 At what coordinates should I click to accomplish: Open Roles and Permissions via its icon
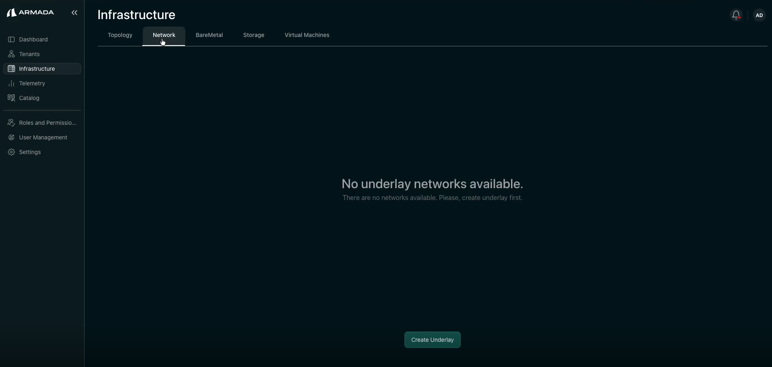(11, 122)
